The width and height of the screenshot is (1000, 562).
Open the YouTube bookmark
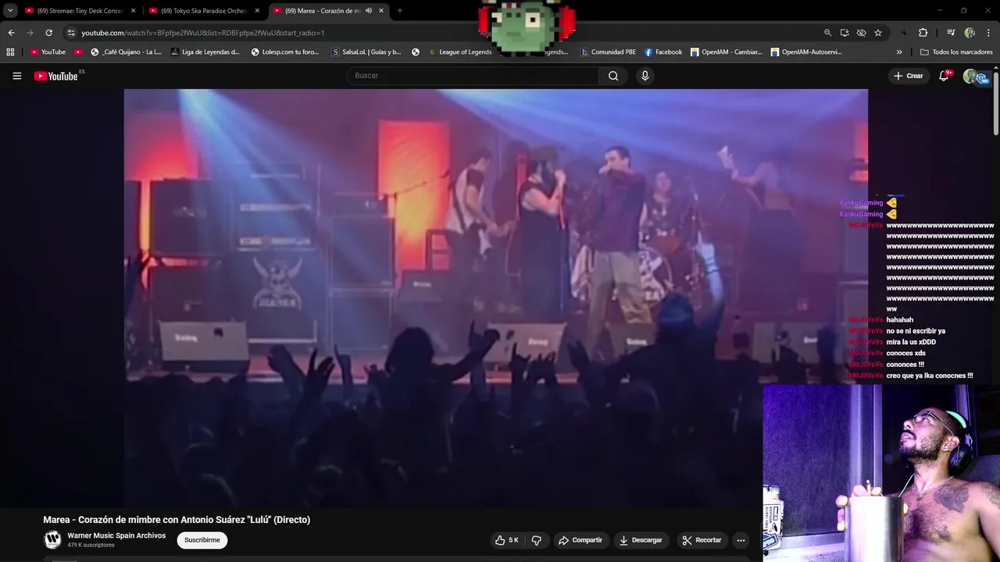(x=48, y=52)
